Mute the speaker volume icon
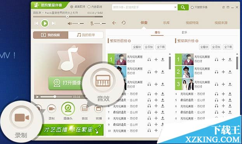The width and height of the screenshot is (242, 144). [70, 23]
